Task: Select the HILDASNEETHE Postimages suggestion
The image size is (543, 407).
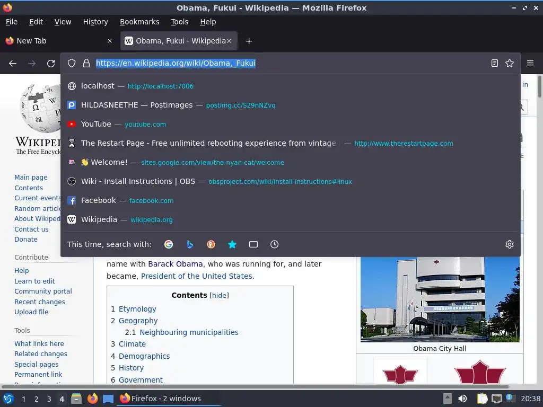Action: pos(291,105)
